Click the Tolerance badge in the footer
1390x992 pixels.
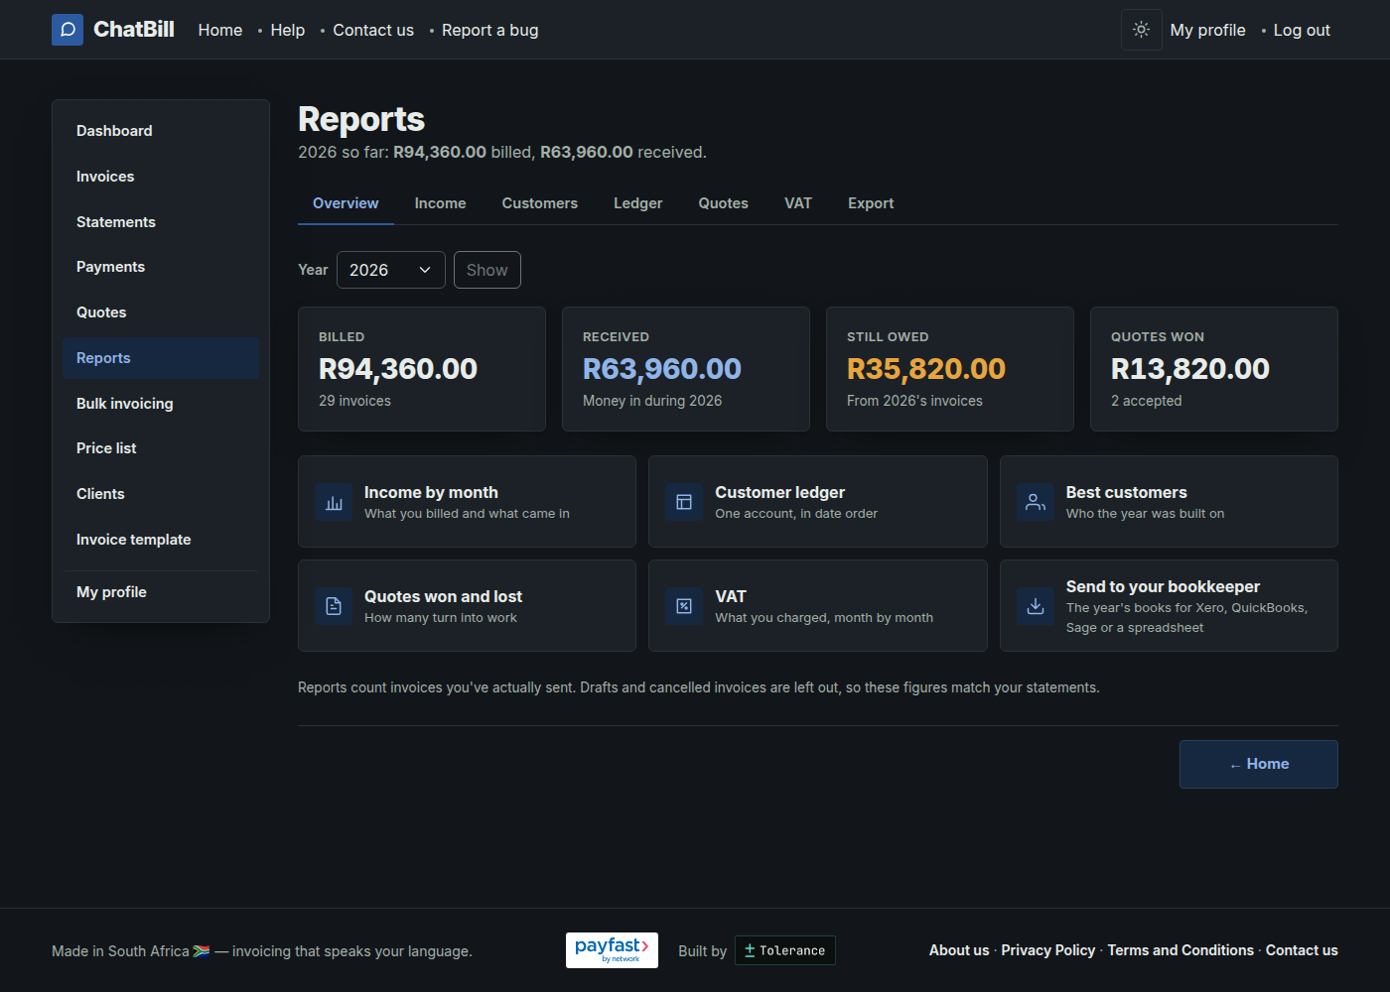(785, 950)
